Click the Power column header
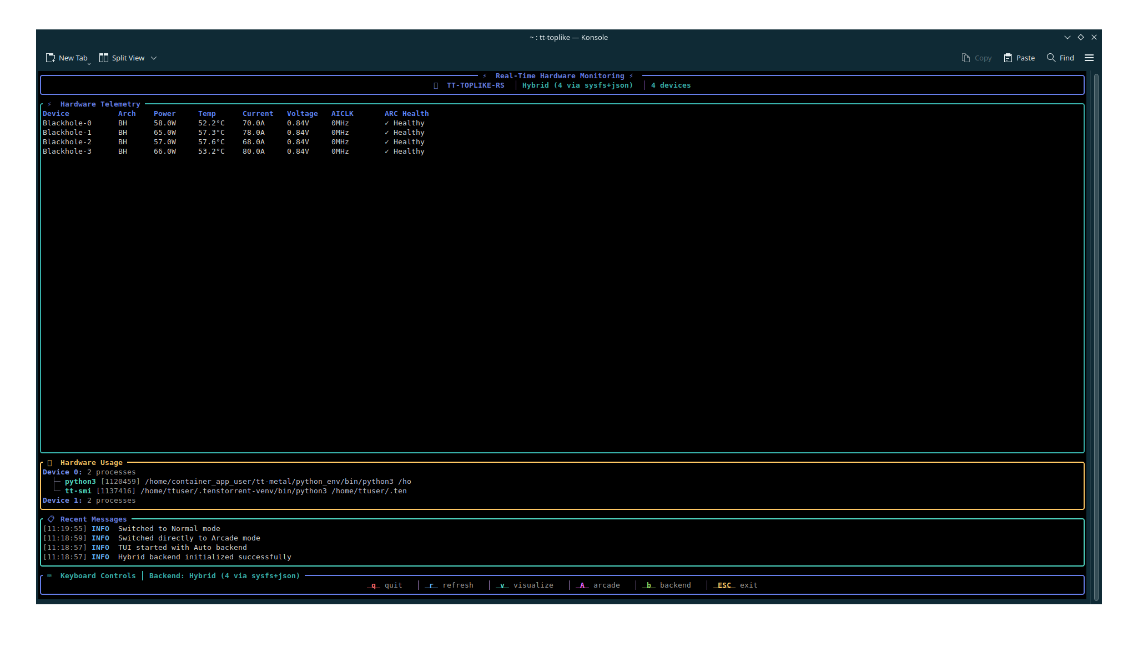Image resolution: width=1138 pixels, height=647 pixels. (x=165, y=114)
